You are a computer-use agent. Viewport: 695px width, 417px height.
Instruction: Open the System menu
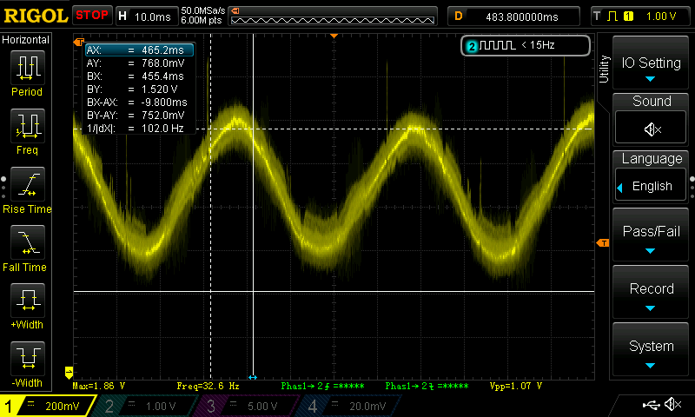[x=651, y=349]
